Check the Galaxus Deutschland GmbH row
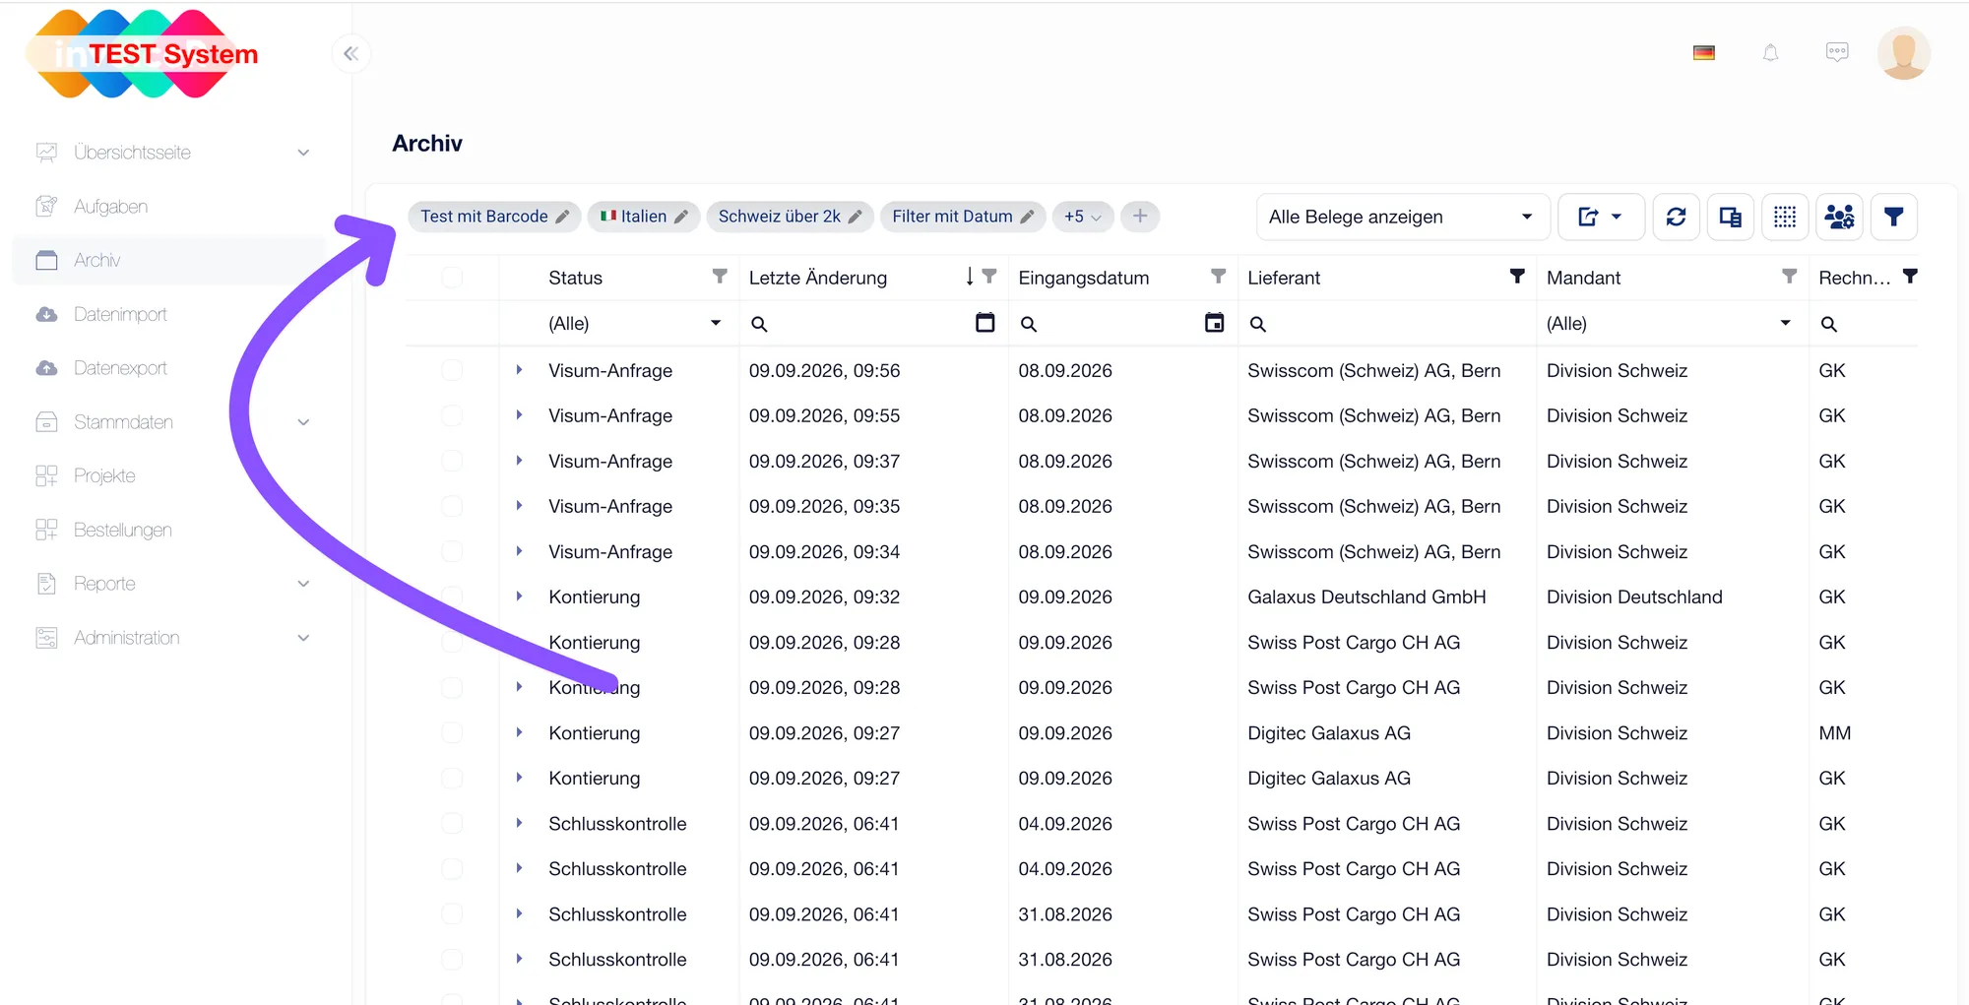Viewport: 1969px width, 1005px height. [x=452, y=597]
